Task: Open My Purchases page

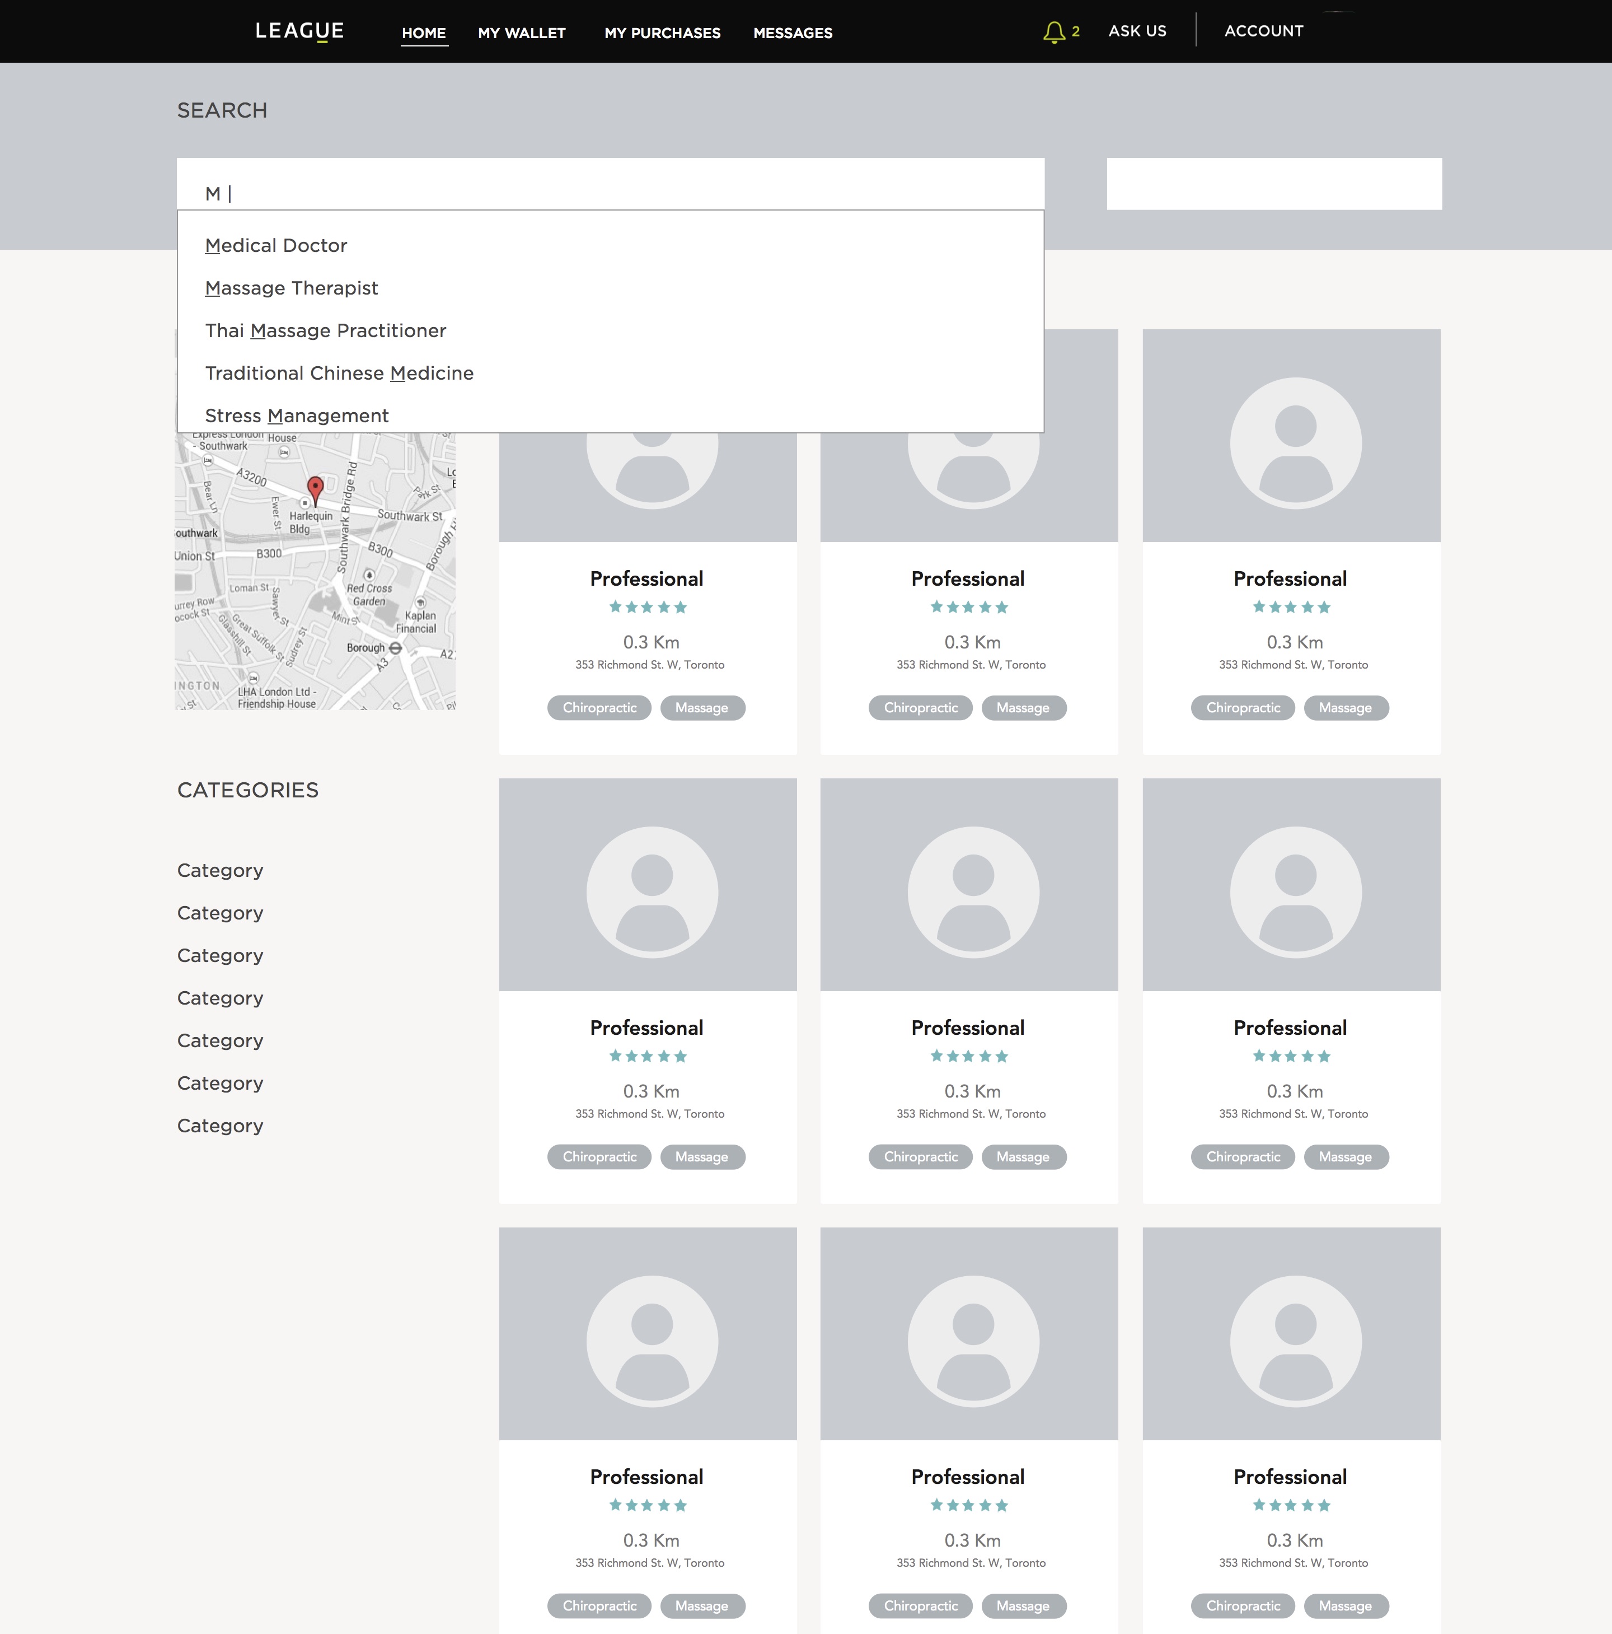Action: 662,33
